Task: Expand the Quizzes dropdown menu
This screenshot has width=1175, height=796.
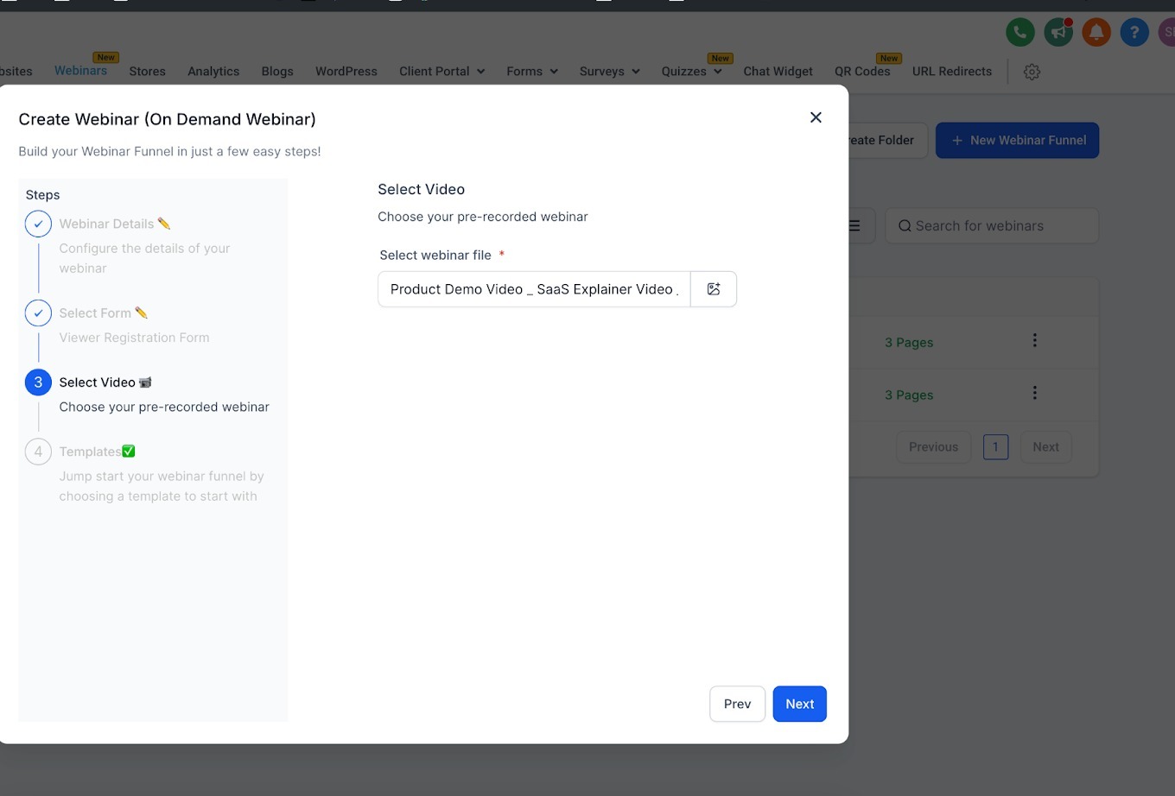Action: [692, 72]
